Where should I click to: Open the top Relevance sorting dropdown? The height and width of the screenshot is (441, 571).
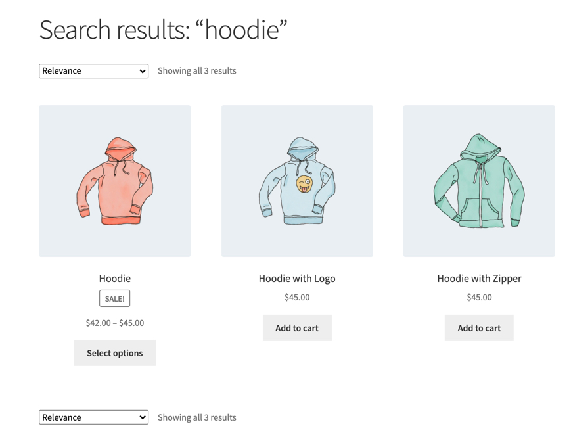coord(93,71)
